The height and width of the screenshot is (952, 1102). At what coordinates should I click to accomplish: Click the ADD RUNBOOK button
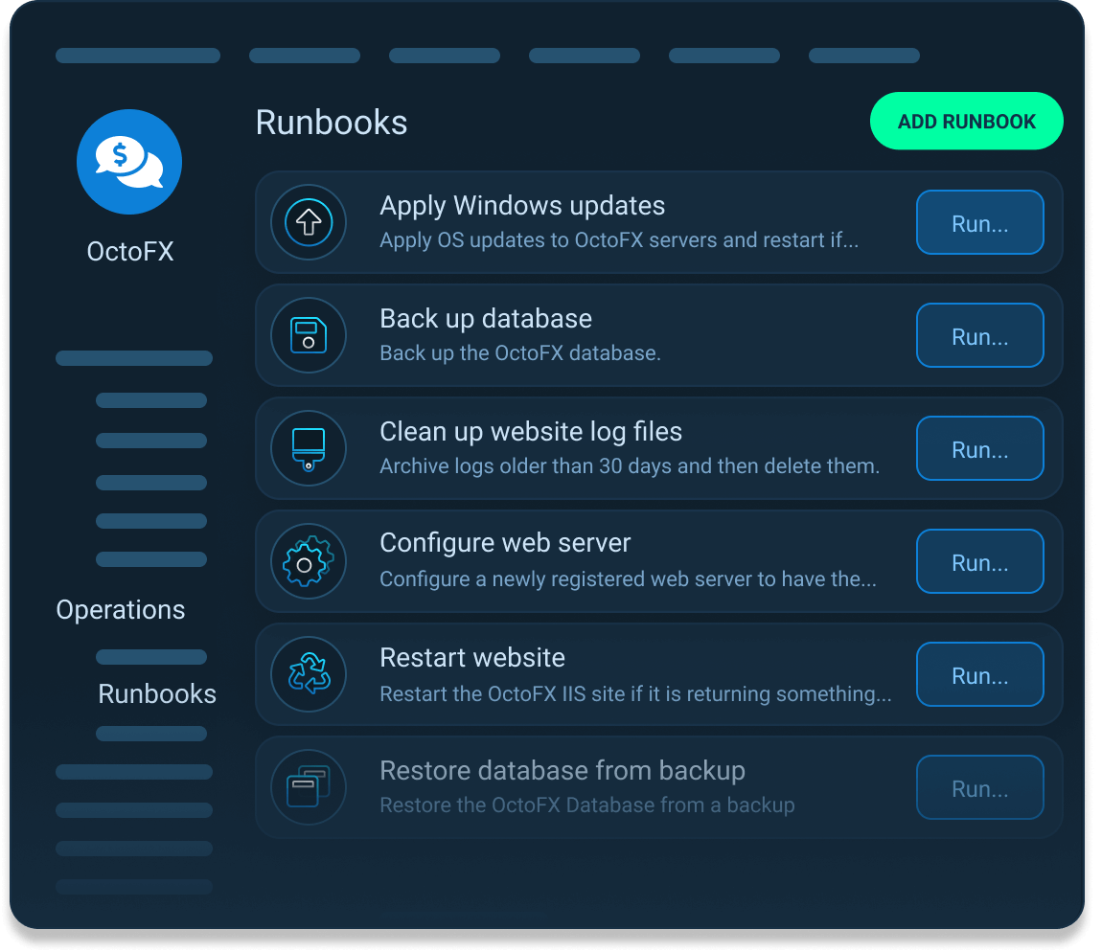pyautogui.click(x=966, y=121)
